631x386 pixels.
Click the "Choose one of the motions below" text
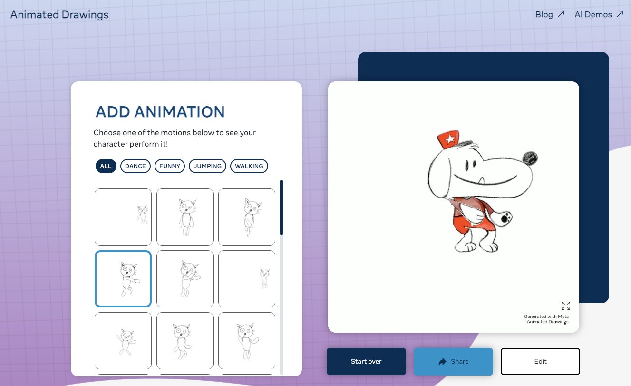coord(175,138)
